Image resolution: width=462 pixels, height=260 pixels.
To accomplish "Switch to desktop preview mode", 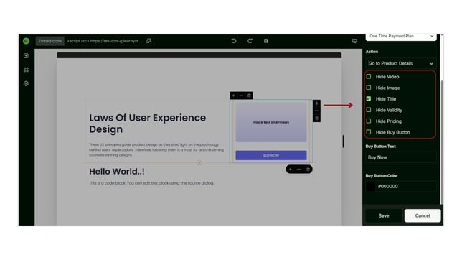I will [x=354, y=41].
